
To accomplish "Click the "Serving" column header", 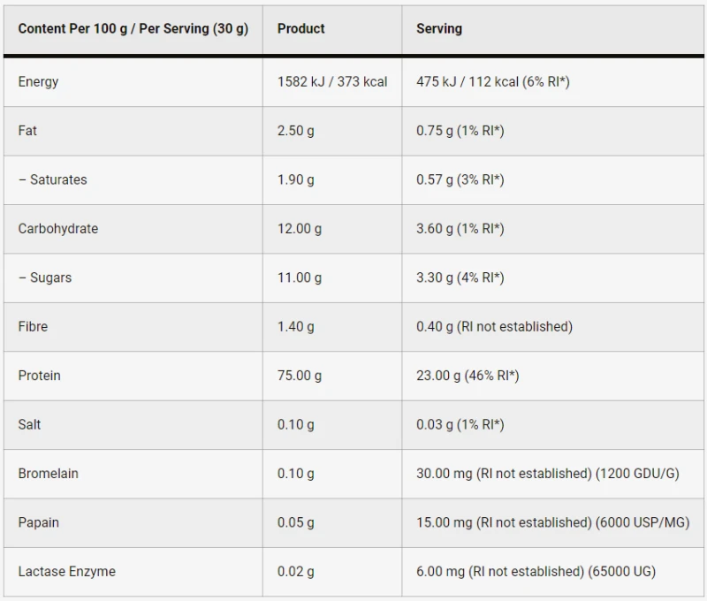I will point(439,28).
